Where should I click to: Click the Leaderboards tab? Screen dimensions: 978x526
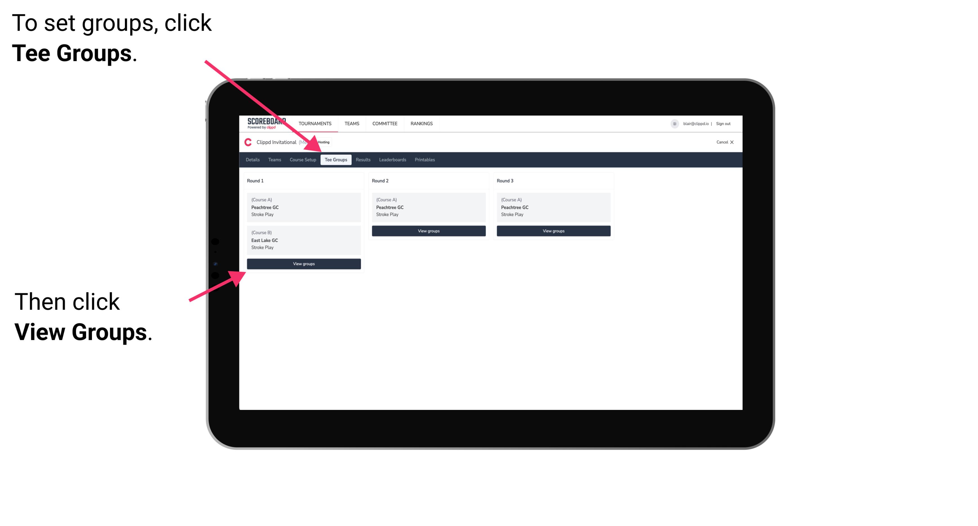392,160
